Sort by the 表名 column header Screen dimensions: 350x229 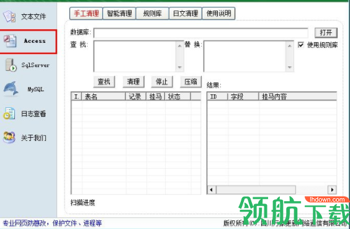[104, 96]
